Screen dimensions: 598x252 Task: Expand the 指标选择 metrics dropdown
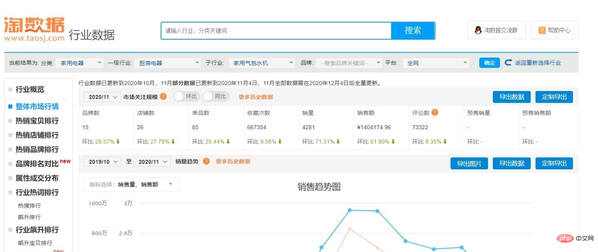pos(132,184)
